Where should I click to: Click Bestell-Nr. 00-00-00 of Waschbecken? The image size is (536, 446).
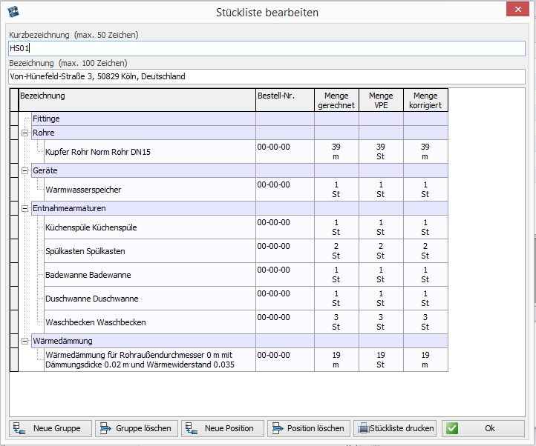pos(273,318)
